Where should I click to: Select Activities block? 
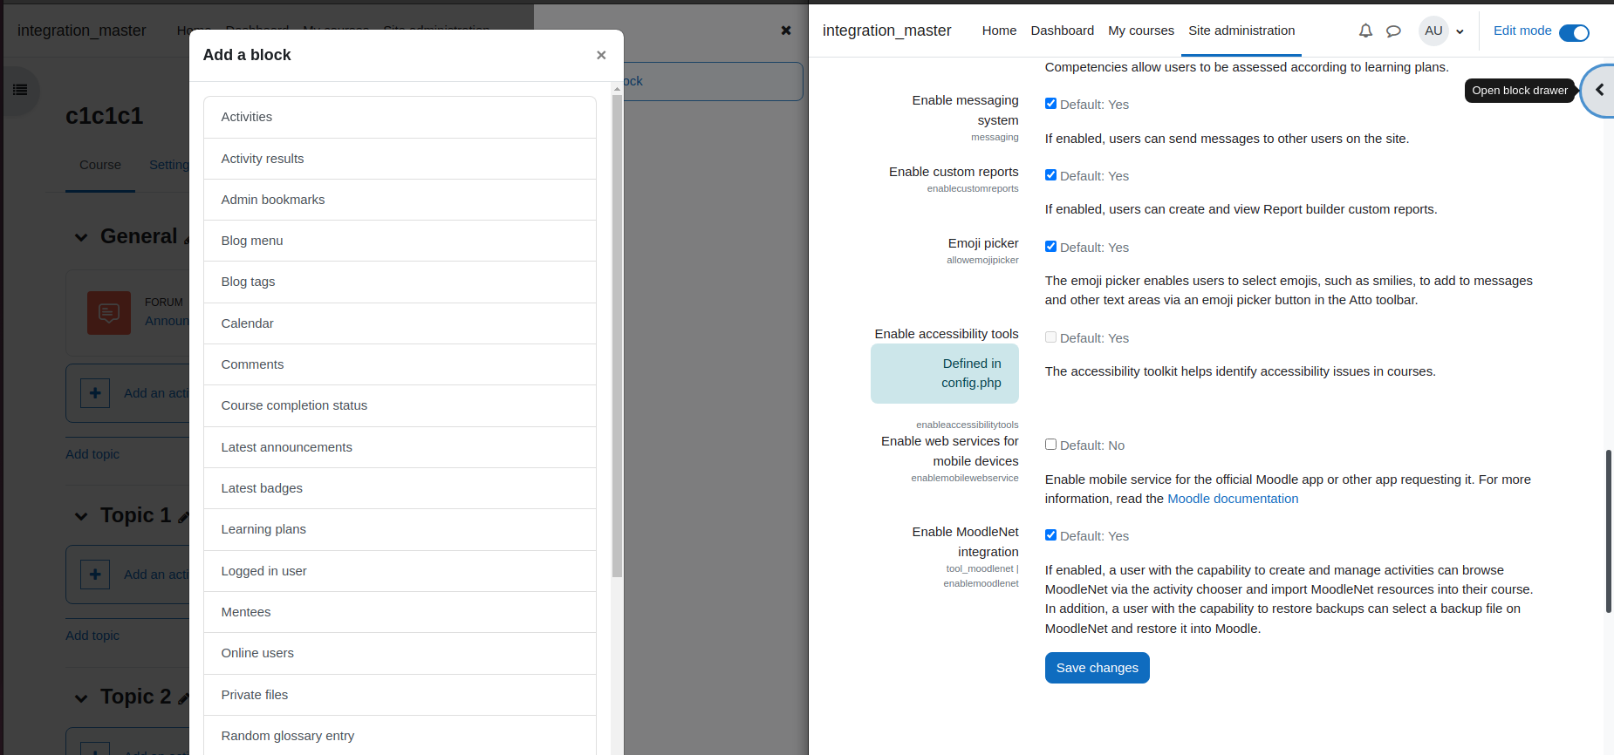coord(400,117)
